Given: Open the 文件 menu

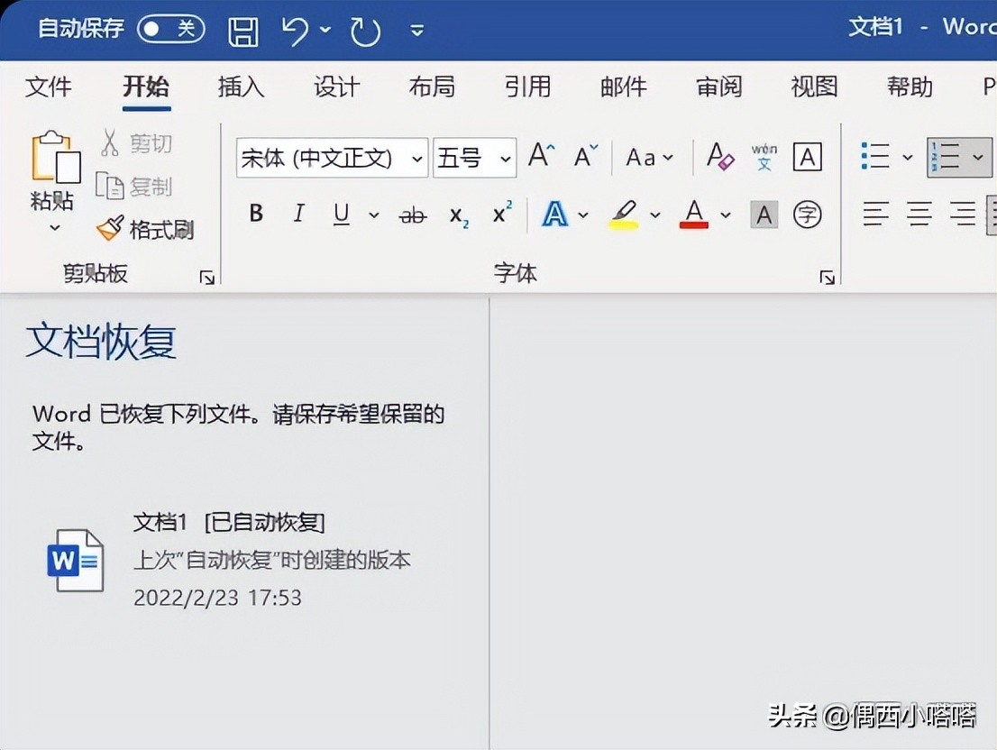Looking at the screenshot, I should (x=49, y=87).
